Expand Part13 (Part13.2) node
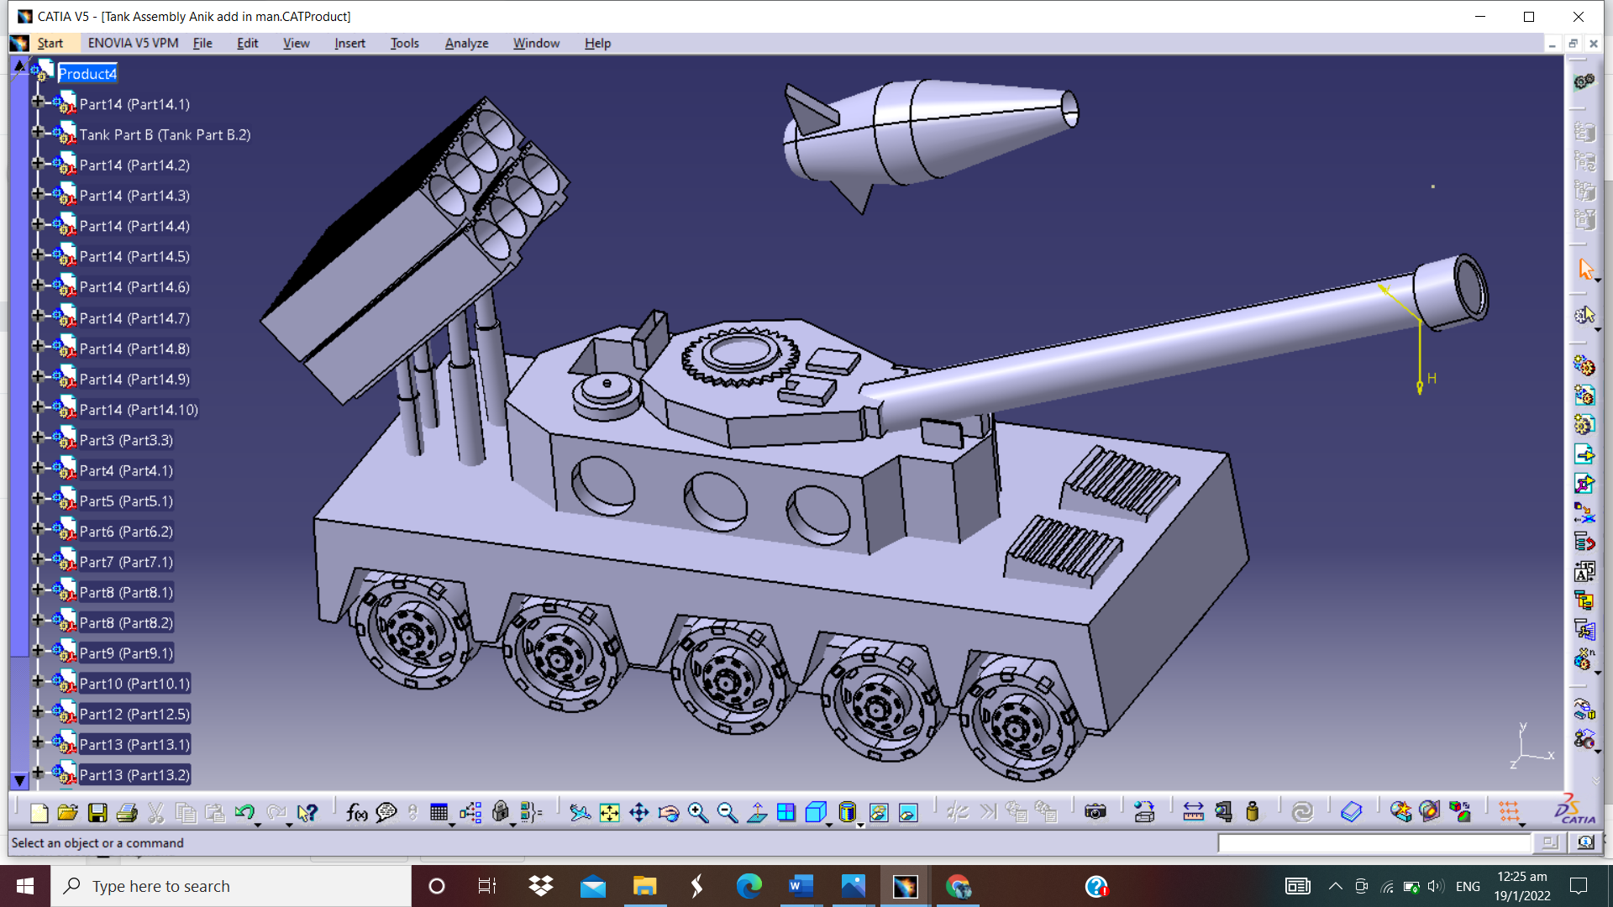The height and width of the screenshot is (907, 1613). (x=38, y=772)
